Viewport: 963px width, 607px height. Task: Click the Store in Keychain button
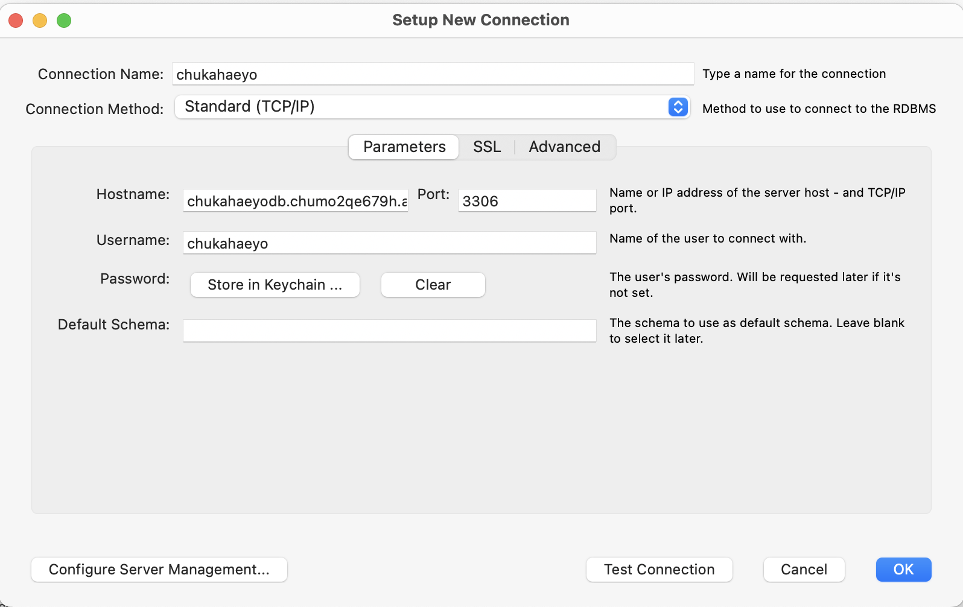pos(275,285)
